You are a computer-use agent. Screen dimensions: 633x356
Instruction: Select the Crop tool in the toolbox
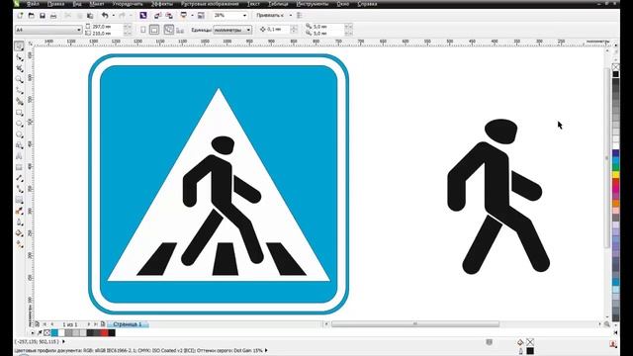click(20, 68)
